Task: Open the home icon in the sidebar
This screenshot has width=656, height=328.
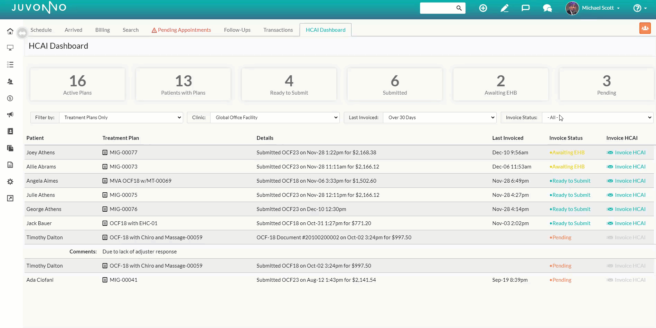Action: click(10, 31)
